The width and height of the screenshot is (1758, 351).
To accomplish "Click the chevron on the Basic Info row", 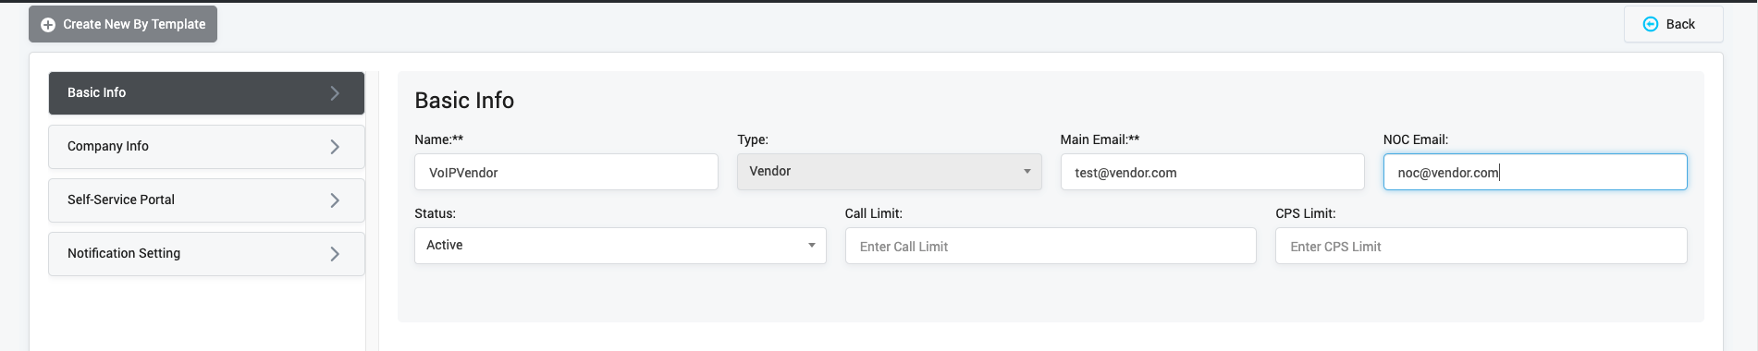I will click(x=335, y=93).
